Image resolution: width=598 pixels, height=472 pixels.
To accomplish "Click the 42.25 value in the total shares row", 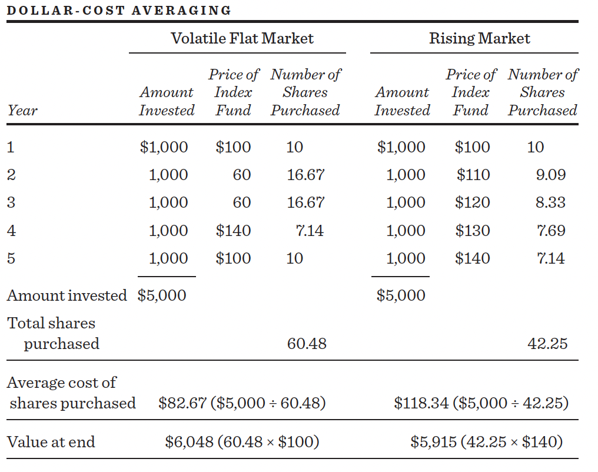I will [547, 344].
